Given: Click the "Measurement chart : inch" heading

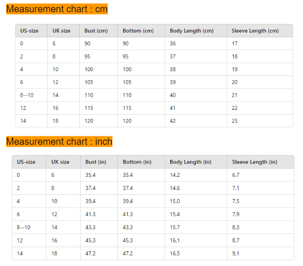Looking at the screenshot, I should 59,141.
